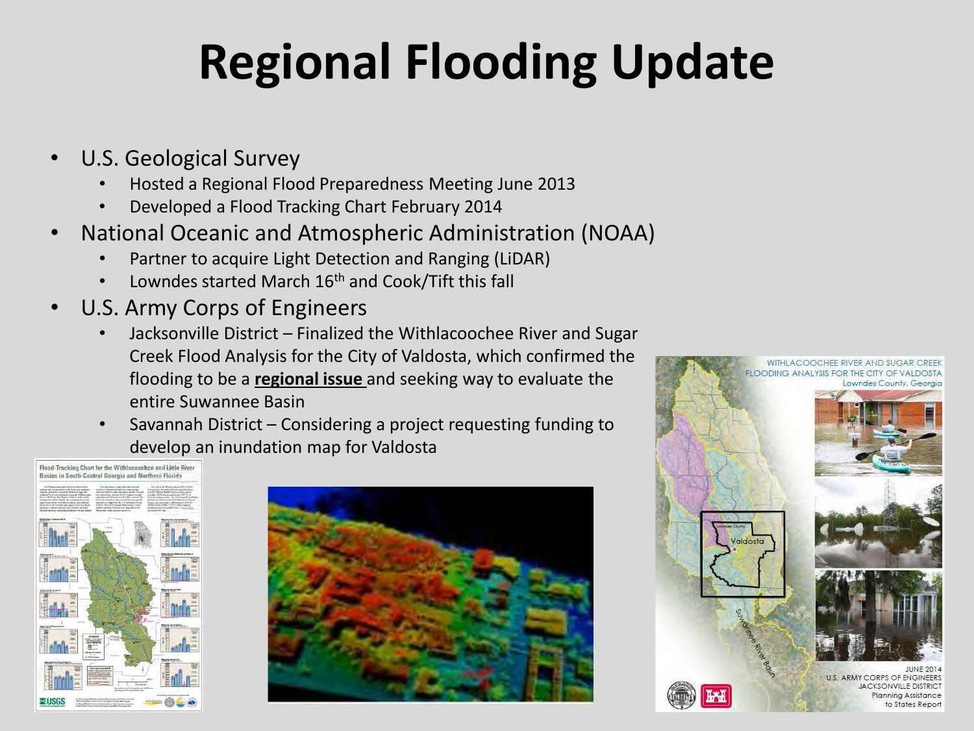Click the flooded house with trees photo
The height and width of the screenshot is (731, 974).
point(878,615)
